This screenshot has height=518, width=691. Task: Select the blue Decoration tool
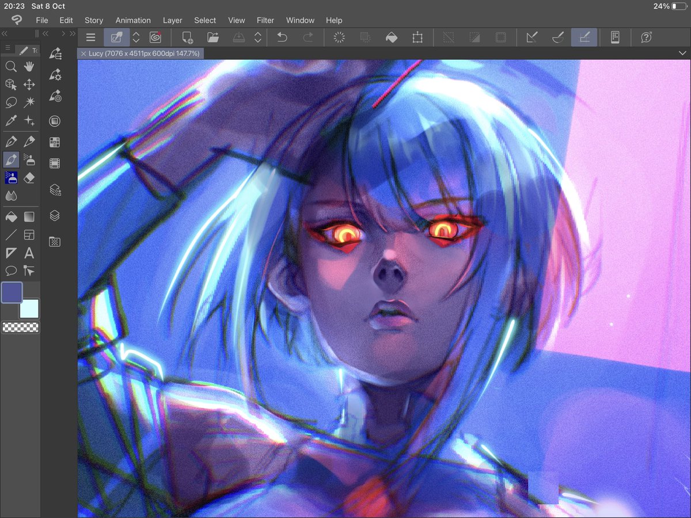point(10,178)
